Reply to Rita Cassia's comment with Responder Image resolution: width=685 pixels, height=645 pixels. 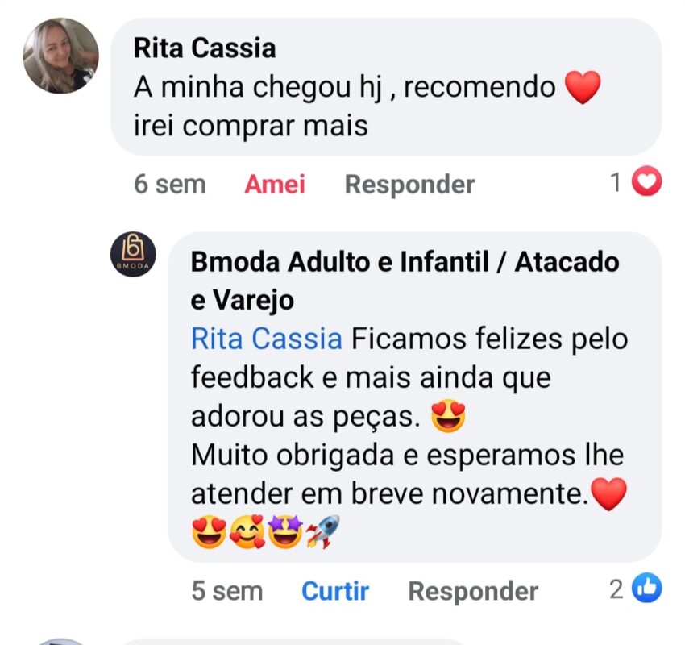[x=409, y=185]
